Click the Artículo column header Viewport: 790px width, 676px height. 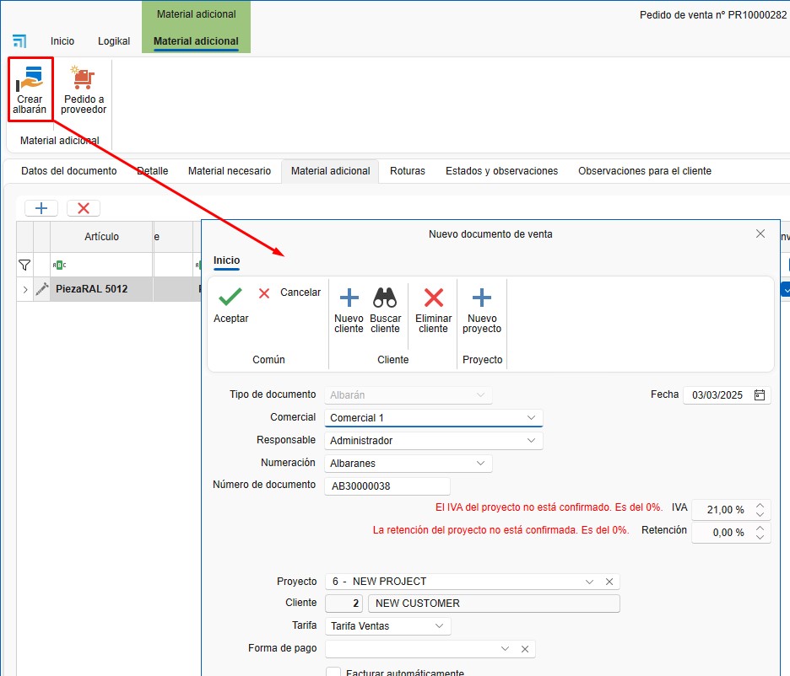click(x=101, y=237)
